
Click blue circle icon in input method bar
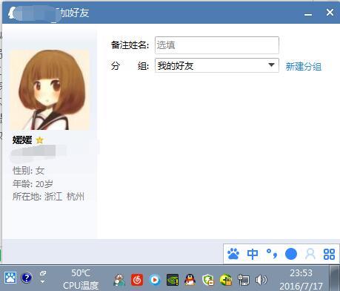[x=291, y=254]
